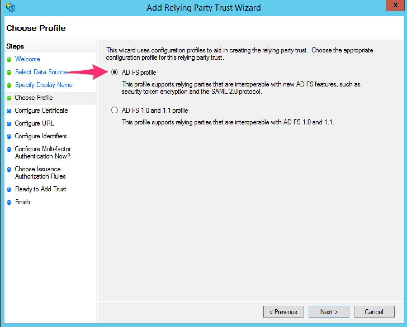This screenshot has height=327, width=407.
Task: Click the Configure Certificate step
Action: (x=41, y=110)
